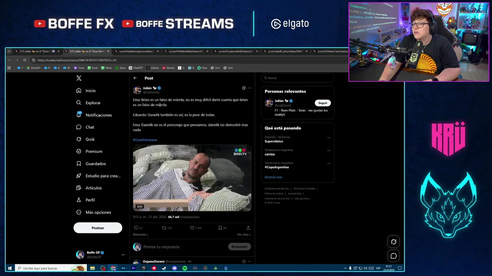Open options for the carrizo trend
492x276 pixels.
tap(329, 151)
